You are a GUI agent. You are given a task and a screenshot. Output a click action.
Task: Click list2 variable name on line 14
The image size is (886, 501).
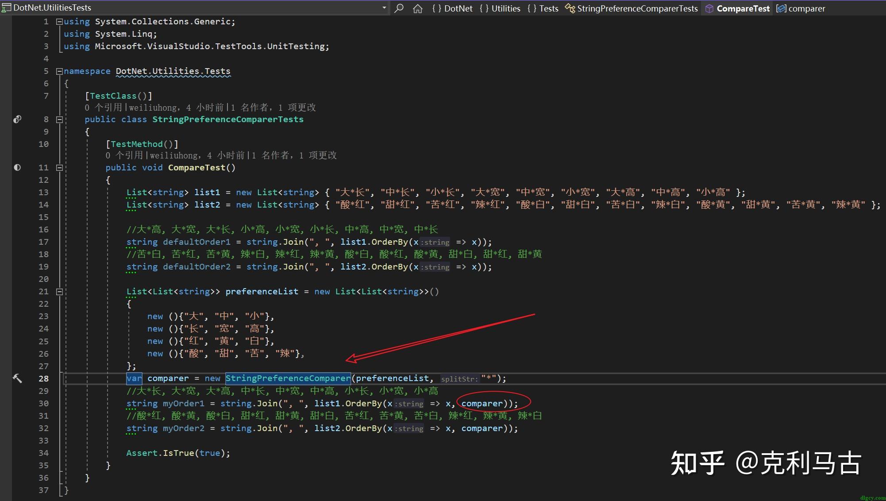pos(207,205)
